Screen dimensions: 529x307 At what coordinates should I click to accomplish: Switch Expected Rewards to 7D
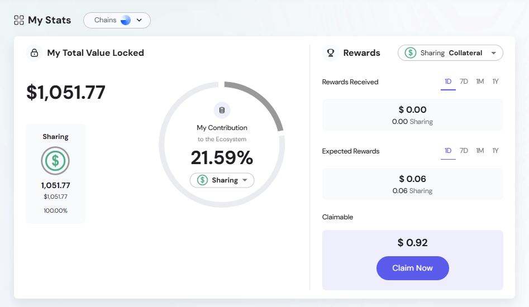pyautogui.click(x=464, y=151)
